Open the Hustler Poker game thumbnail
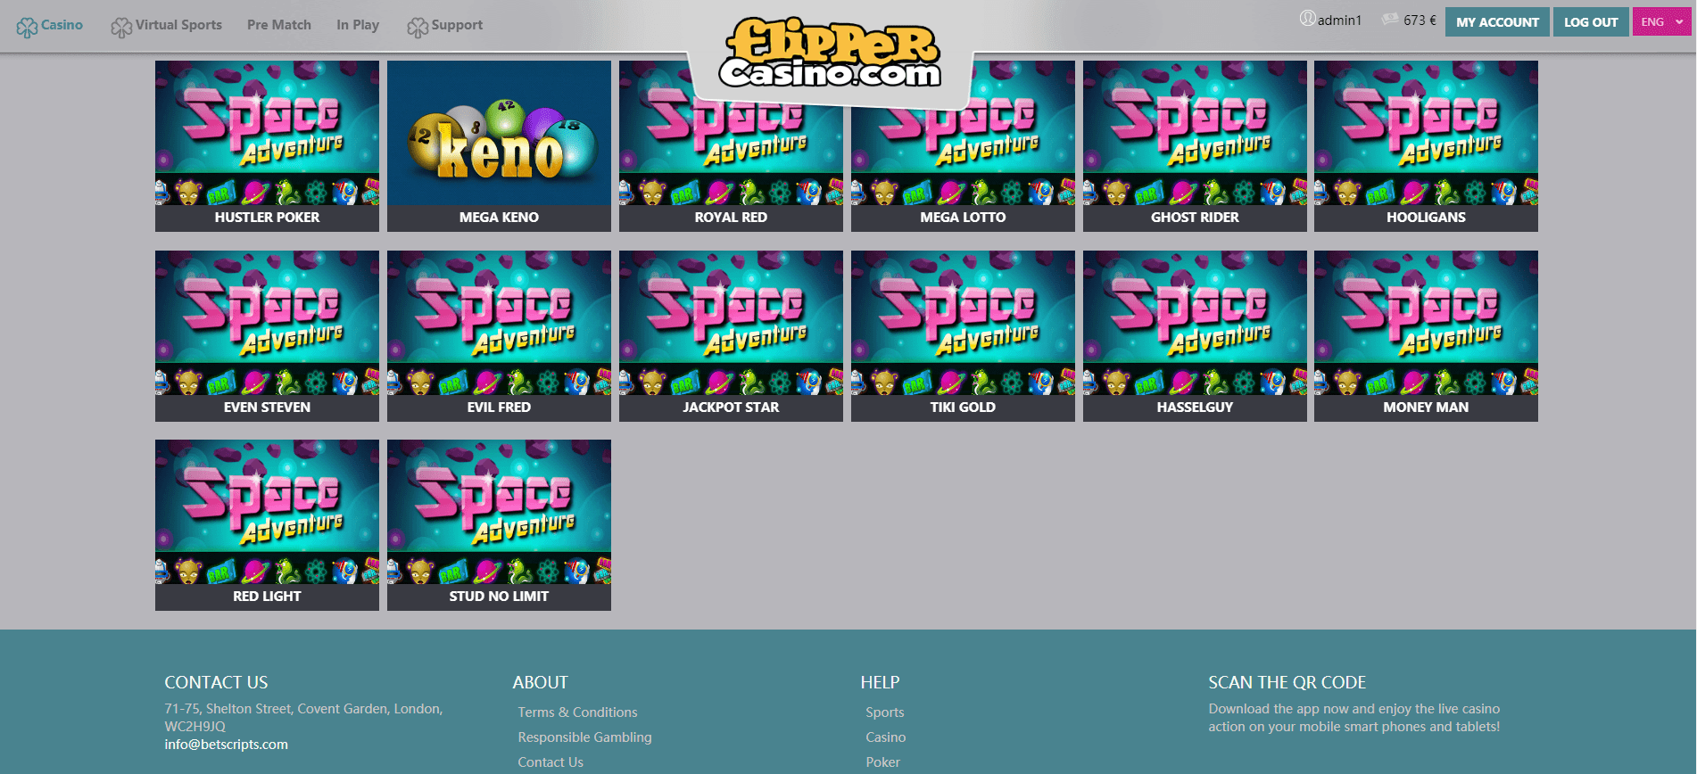 (x=267, y=133)
